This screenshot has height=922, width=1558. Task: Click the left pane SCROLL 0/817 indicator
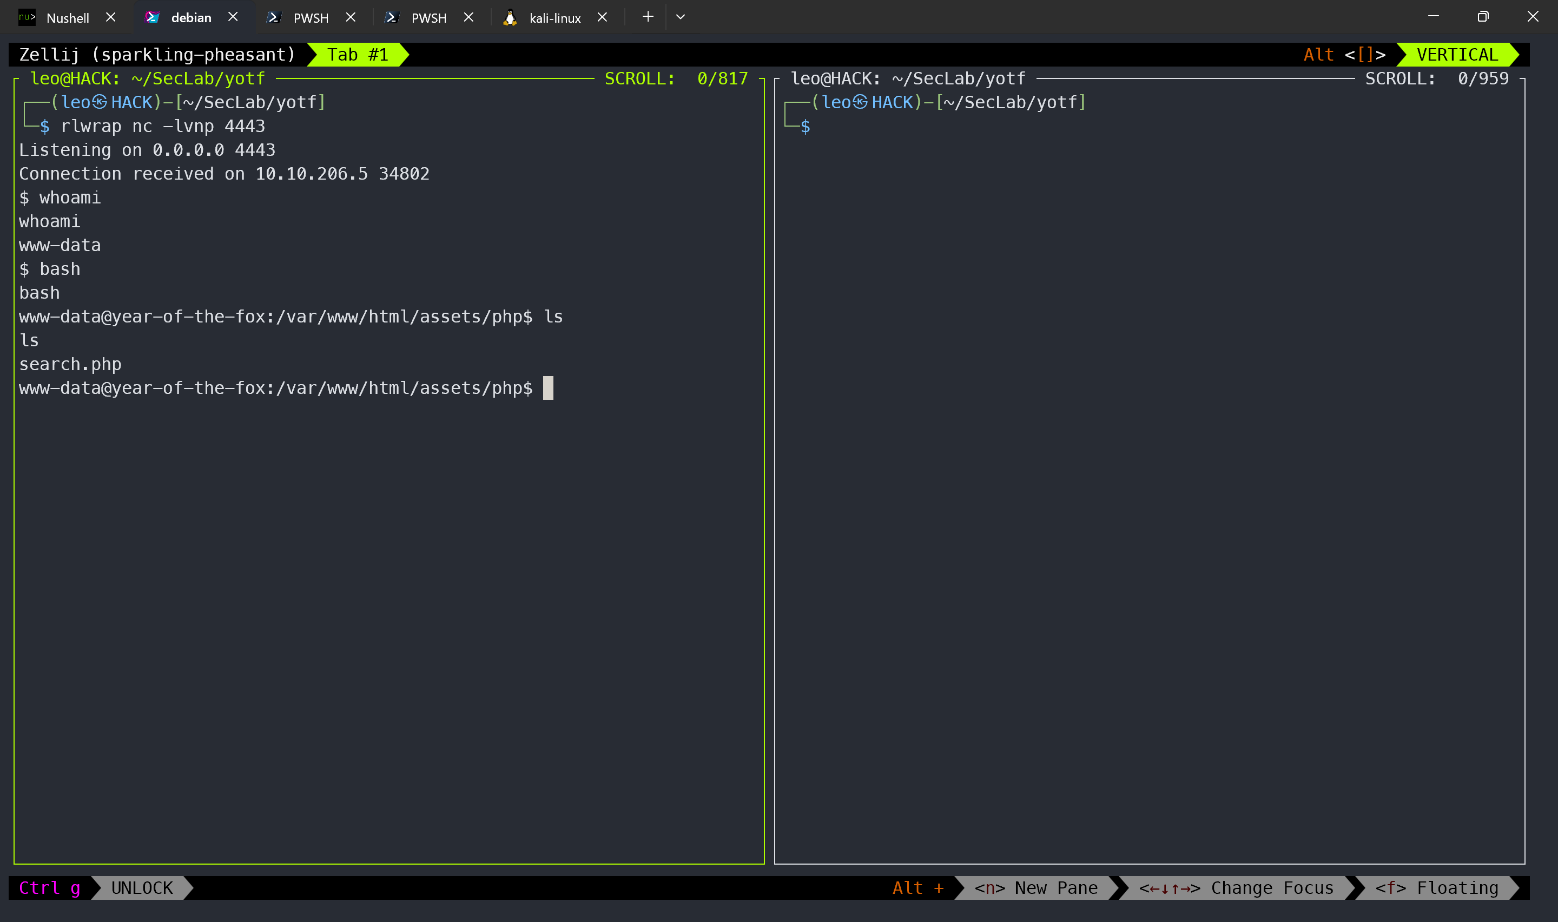(676, 78)
